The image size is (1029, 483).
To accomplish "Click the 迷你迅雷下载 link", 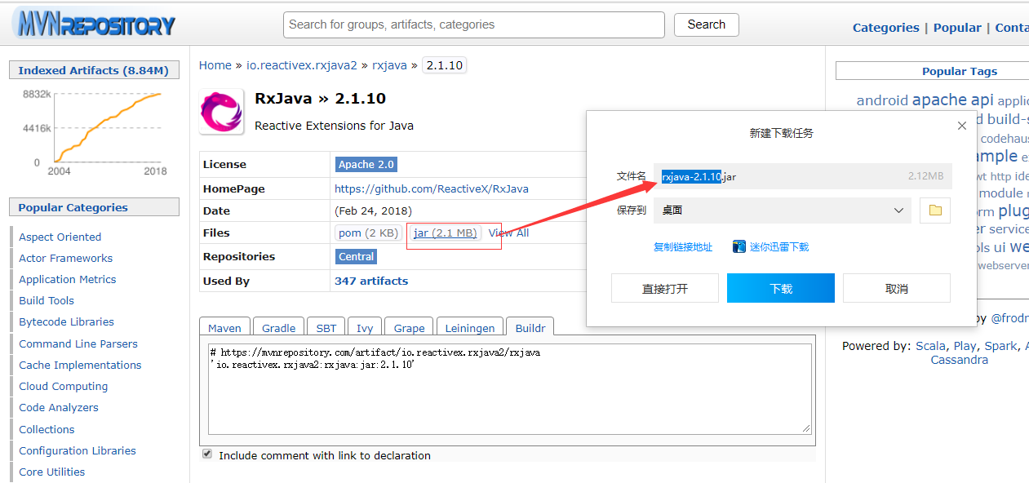I will click(x=779, y=247).
